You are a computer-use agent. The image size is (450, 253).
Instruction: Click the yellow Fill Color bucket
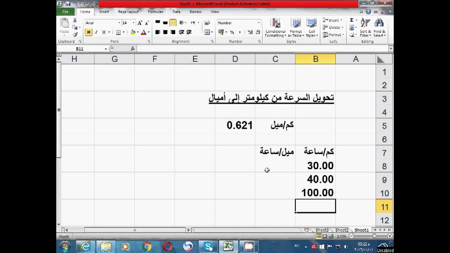(x=133, y=32)
